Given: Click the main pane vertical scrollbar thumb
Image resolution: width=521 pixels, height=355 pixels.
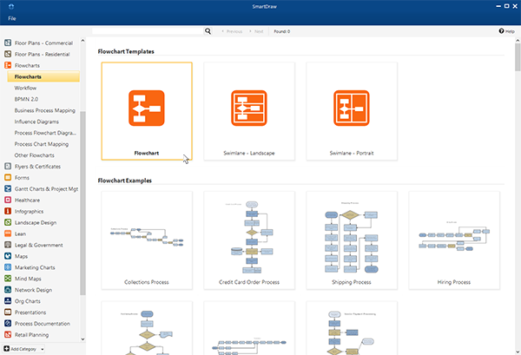Looking at the screenshot, I should point(518,57).
